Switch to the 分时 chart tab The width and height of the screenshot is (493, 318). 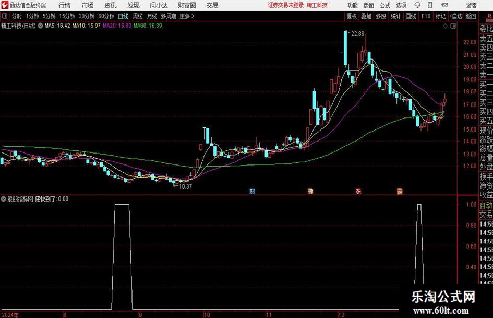coord(17,16)
